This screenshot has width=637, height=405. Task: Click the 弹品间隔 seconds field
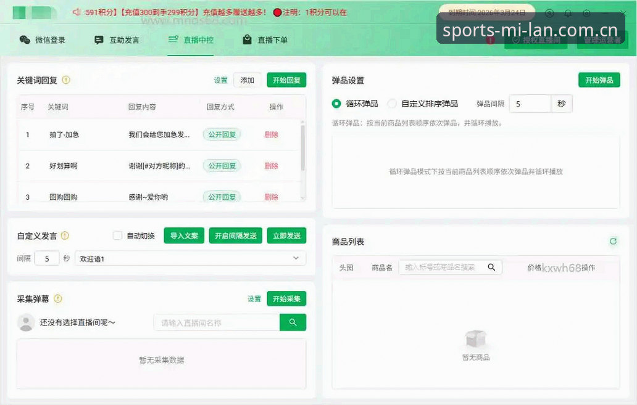pyautogui.click(x=530, y=104)
